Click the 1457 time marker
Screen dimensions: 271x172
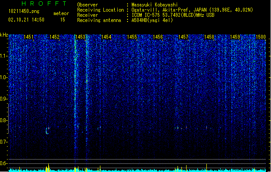tap(183, 37)
